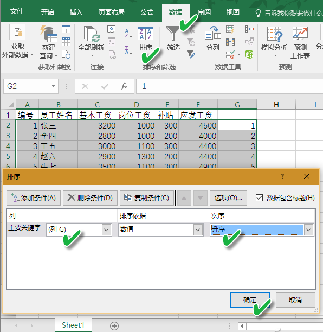This screenshot has width=323, height=332.
Task: Click the formula bar input showing 1
Action: coord(229,86)
